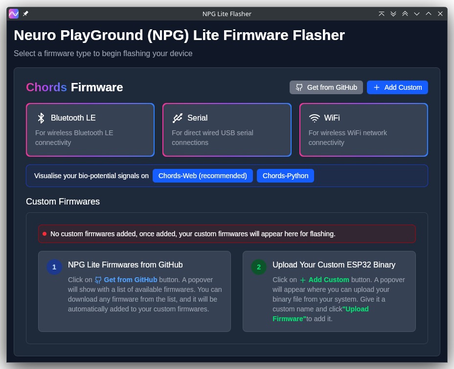The width and height of the screenshot is (454, 369).
Task: Click the Get from GitHub button
Action: [x=326, y=87]
